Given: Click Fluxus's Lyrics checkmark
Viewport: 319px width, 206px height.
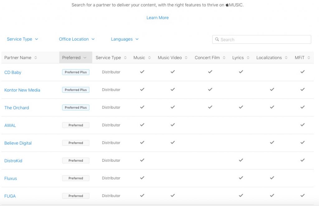Looking at the screenshot, I should [x=241, y=178].
